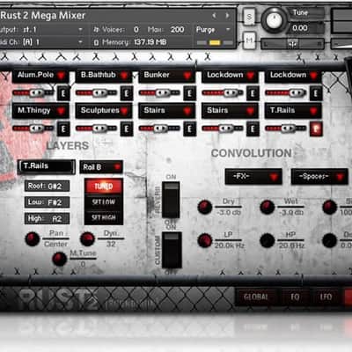Image resolution: width=352 pixels, height=352 pixels.
Task: Expand the -Spaces- dropdown
Action: [x=319, y=177]
